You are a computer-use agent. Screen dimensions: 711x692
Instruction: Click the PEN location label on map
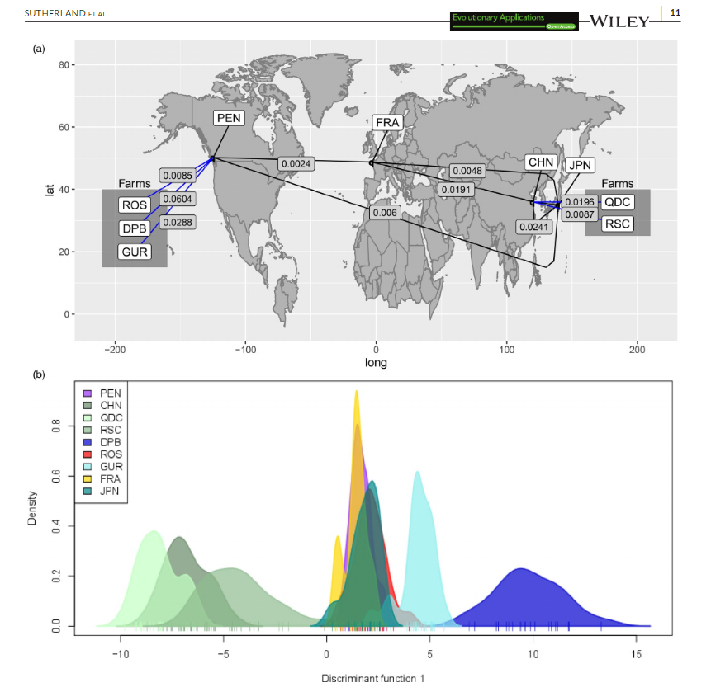pyautogui.click(x=229, y=118)
